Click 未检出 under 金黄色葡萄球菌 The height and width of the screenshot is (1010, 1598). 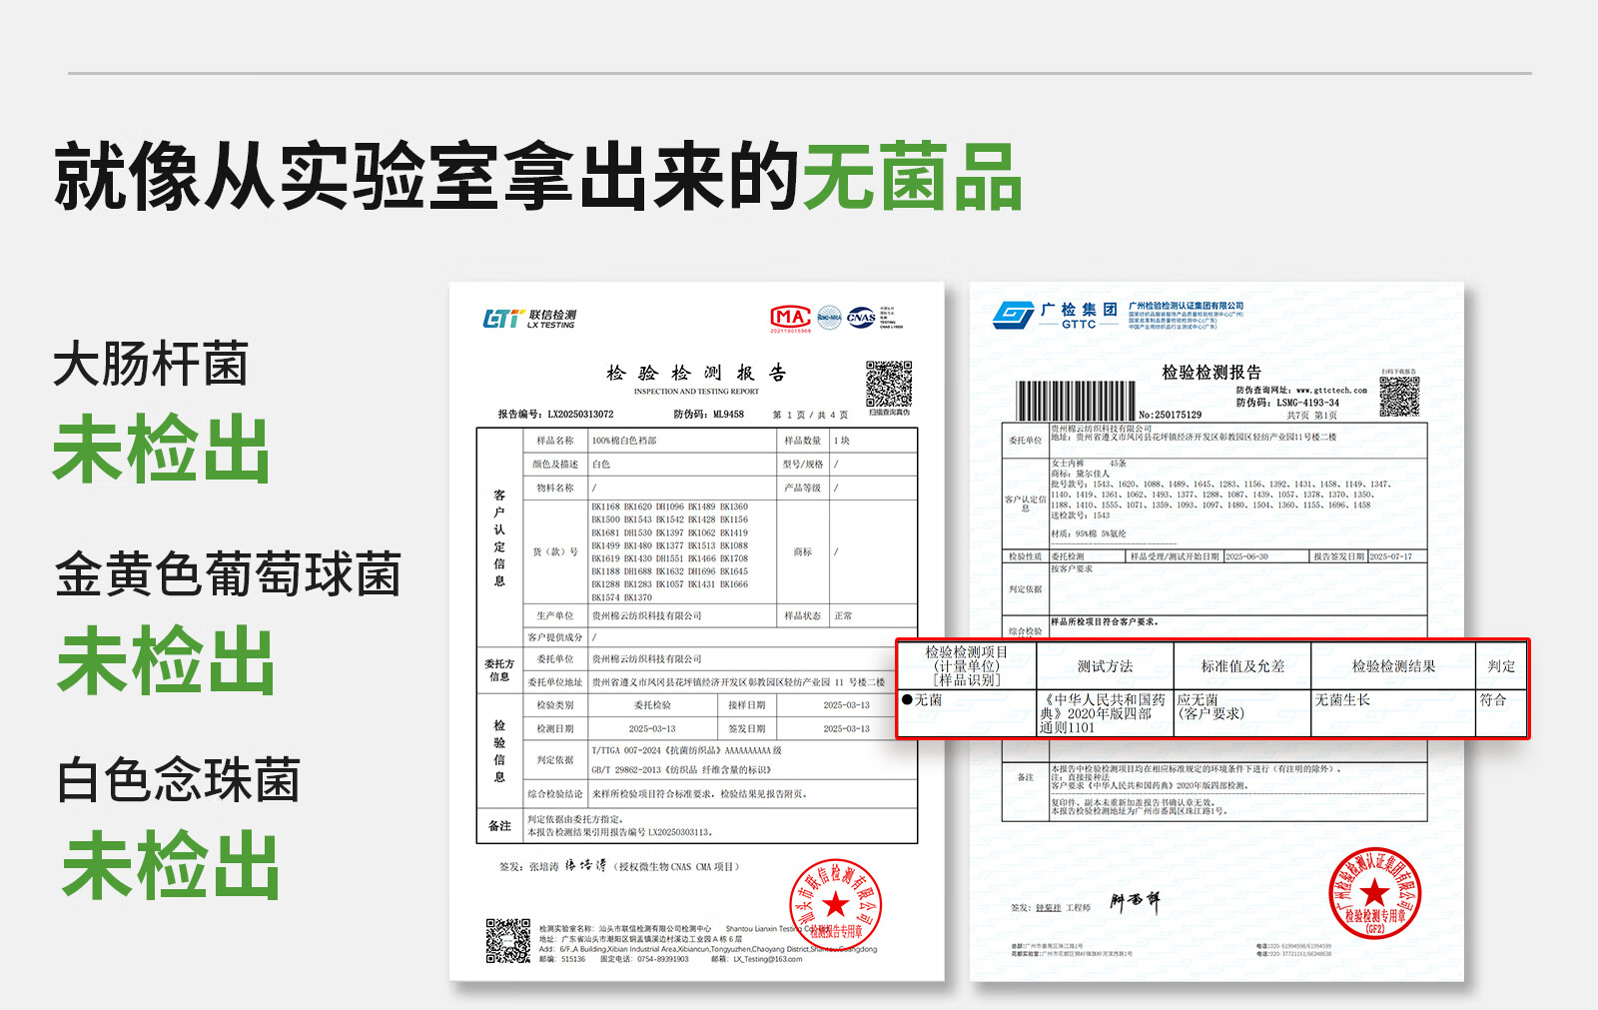click(x=166, y=660)
